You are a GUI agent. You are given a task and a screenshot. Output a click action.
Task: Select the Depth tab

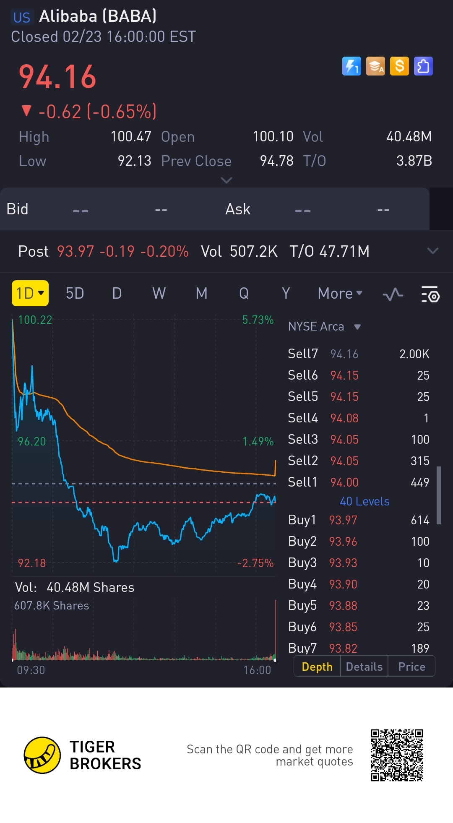[317, 667]
